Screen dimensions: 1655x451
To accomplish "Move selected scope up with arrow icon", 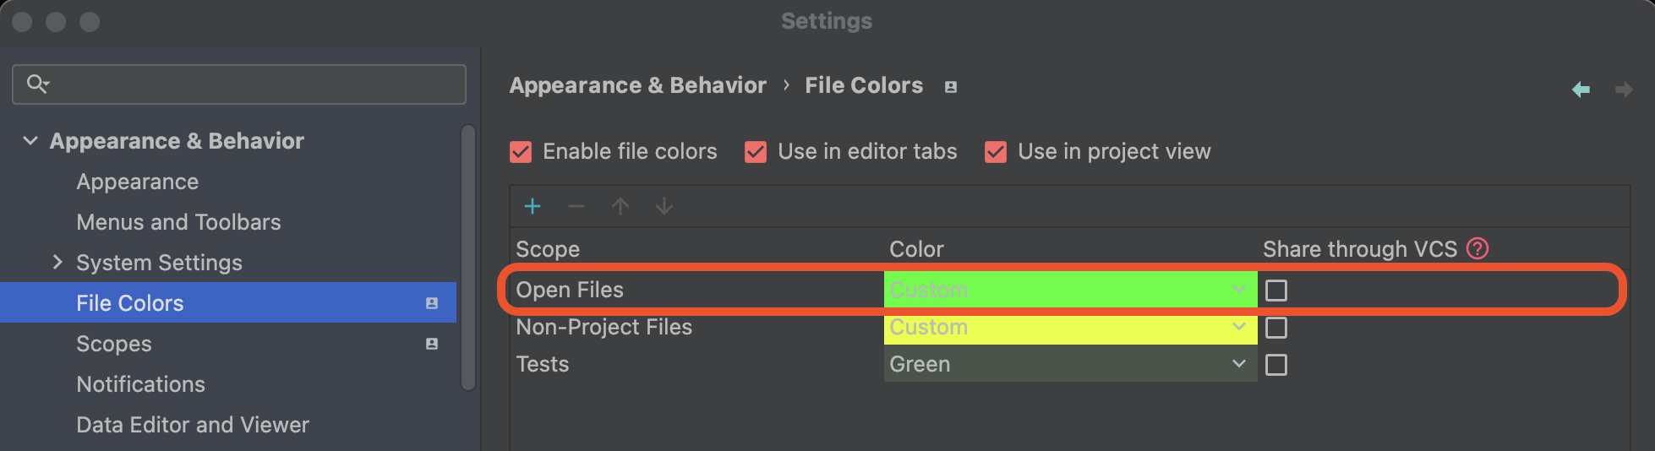I will click(x=620, y=206).
